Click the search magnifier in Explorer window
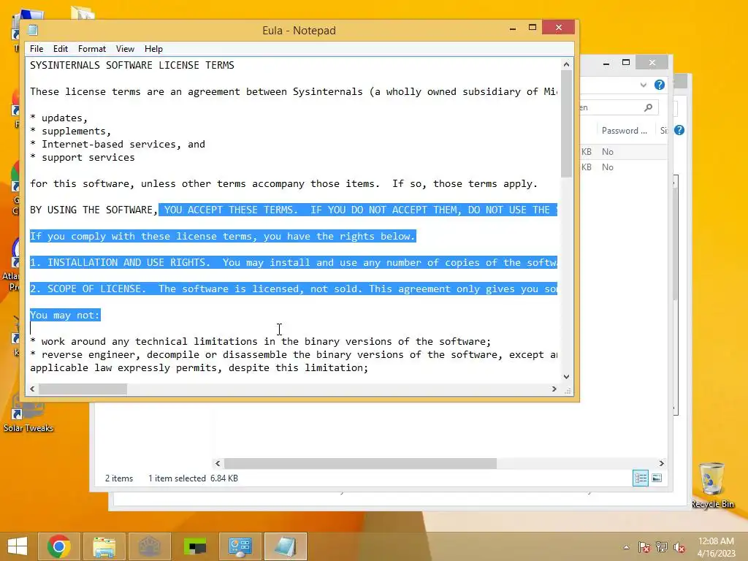 (648, 107)
